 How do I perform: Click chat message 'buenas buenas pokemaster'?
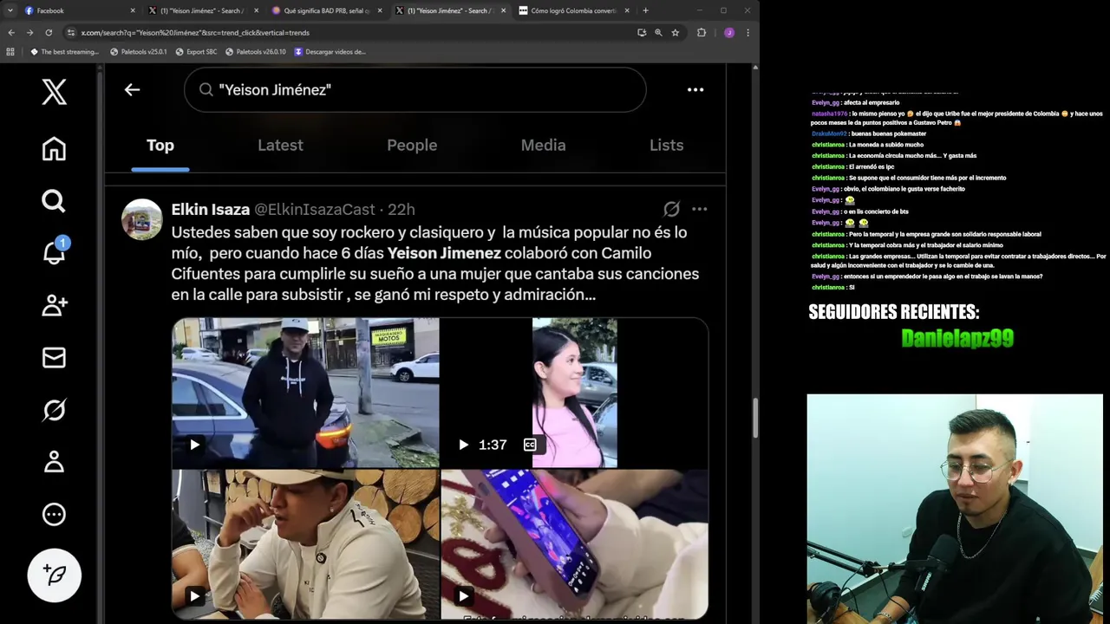pyautogui.click(x=888, y=133)
